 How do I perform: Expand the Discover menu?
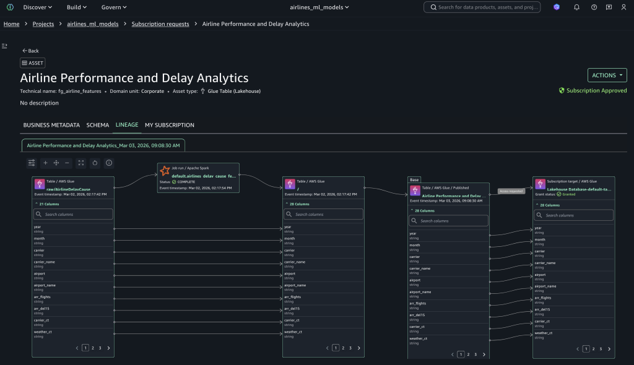click(x=37, y=7)
